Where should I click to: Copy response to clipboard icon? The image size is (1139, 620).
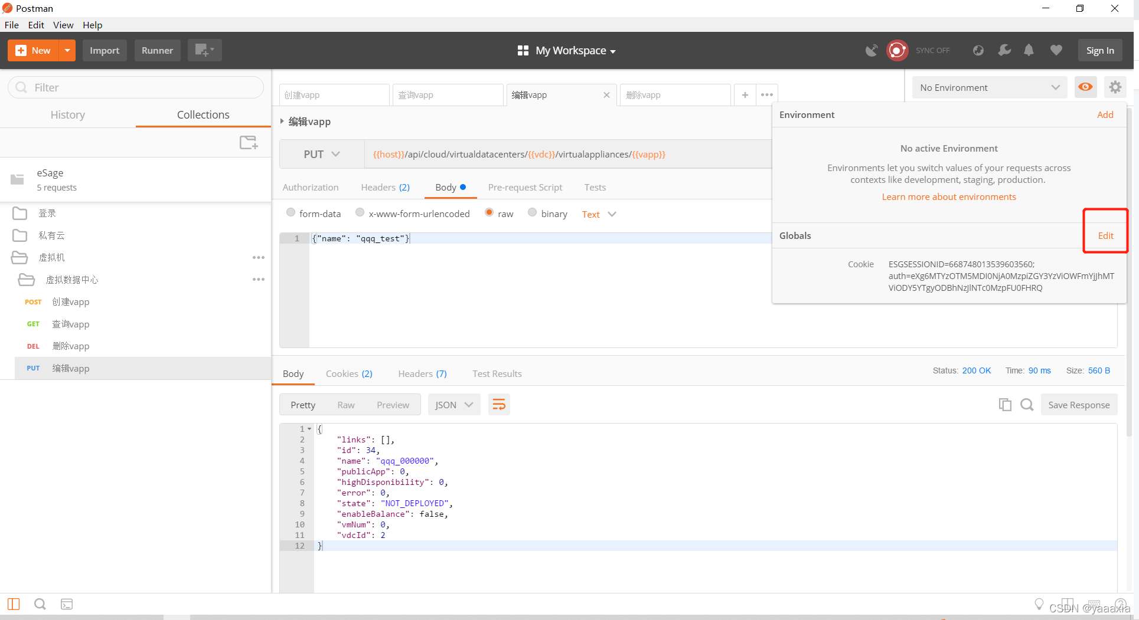1005,405
